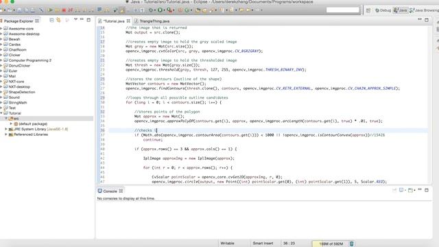This screenshot has width=439, height=247.
Task: Open the Debug launch dropdown arrow
Action: 155,10
